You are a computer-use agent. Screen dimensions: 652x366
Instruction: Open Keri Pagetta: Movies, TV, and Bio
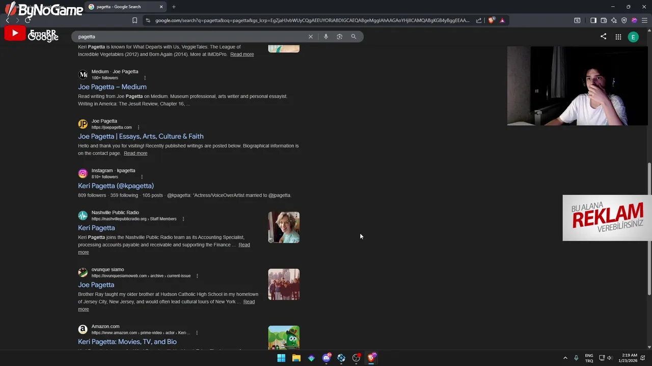point(127,342)
